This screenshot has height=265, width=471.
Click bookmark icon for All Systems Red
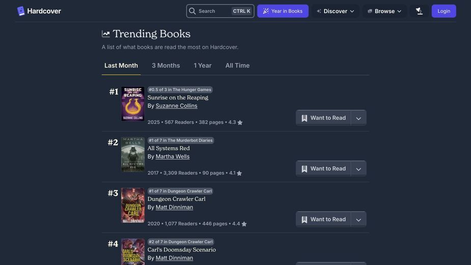point(304,169)
